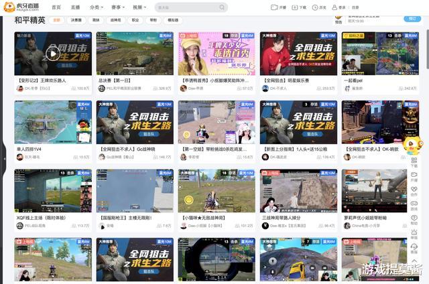Open the 【全网狙击不求人】OK-明歌 thumbnail
The image size is (429, 284).
(x=380, y=122)
